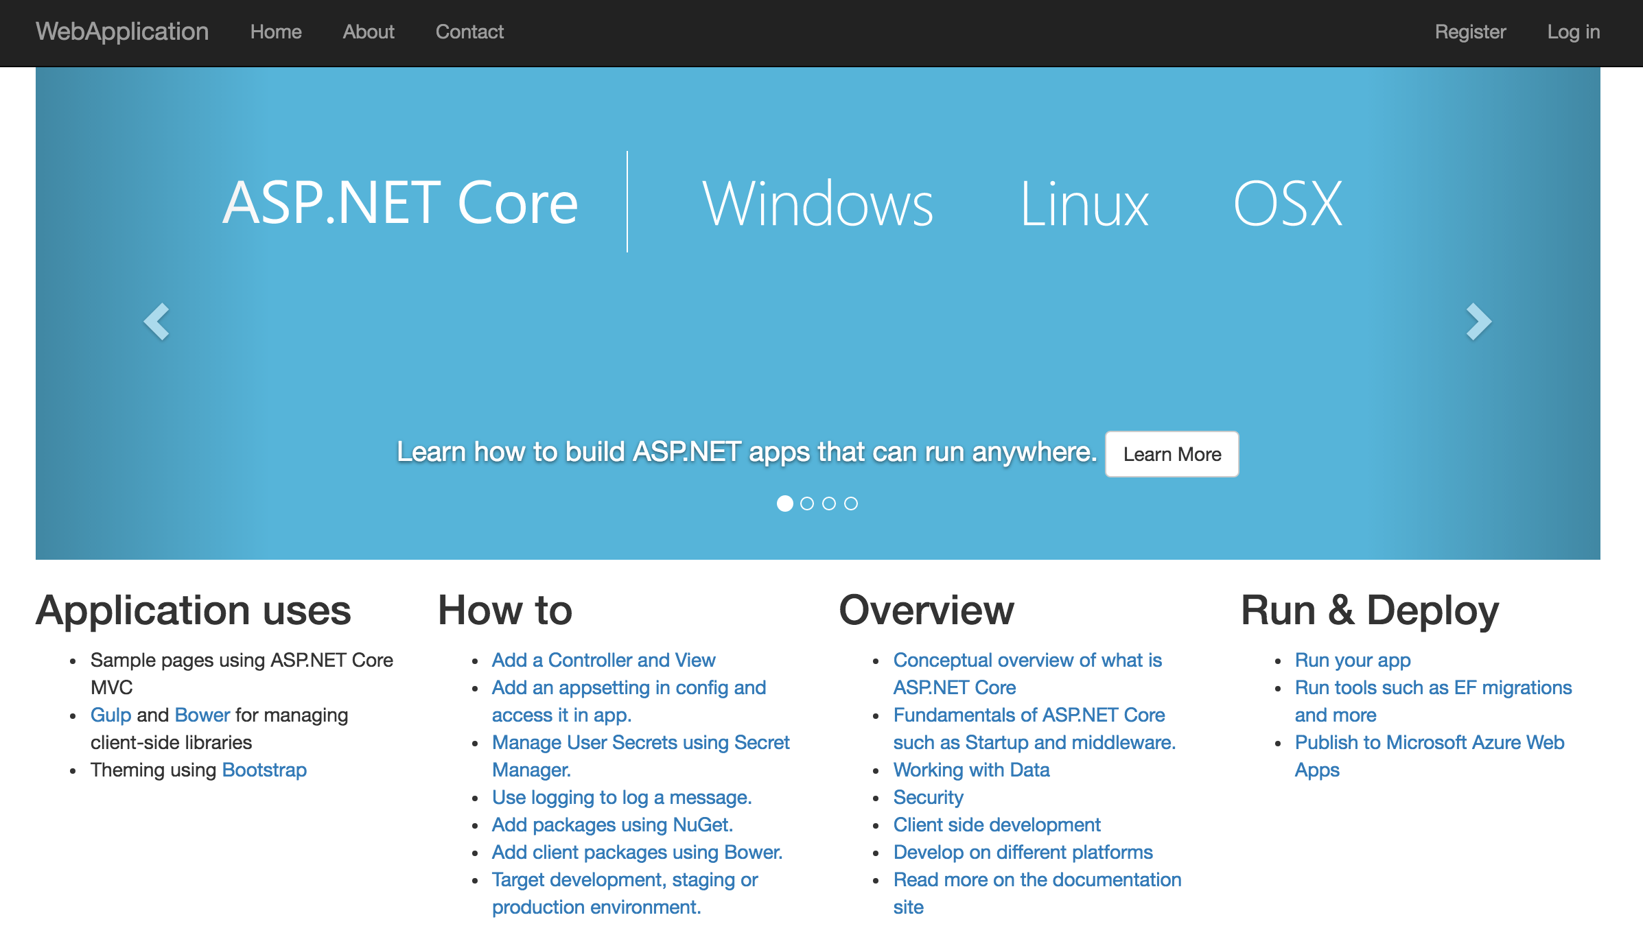
Task: Open the About nav item
Action: pos(369,32)
